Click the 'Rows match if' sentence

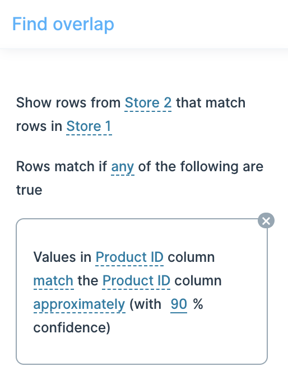pyautogui.click(x=61, y=167)
